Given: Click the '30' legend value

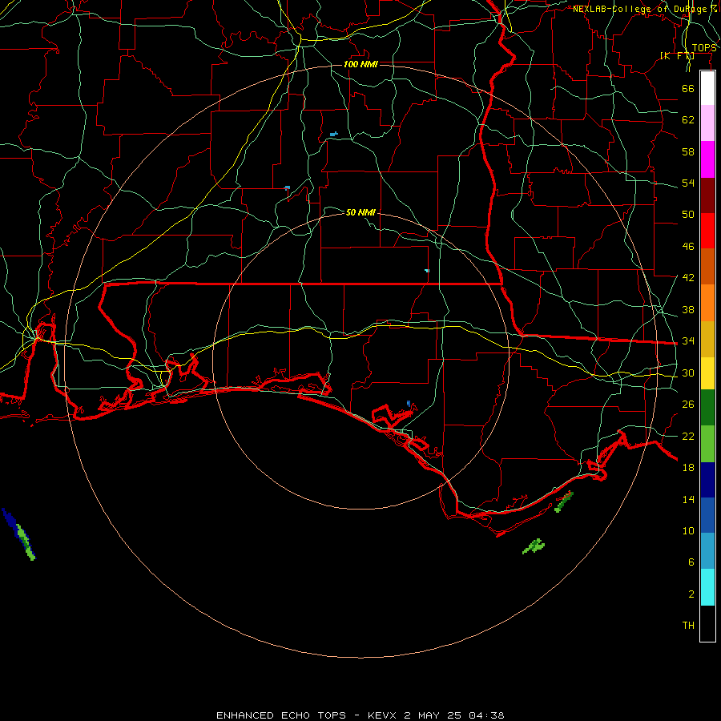Looking at the screenshot, I should coord(688,373).
